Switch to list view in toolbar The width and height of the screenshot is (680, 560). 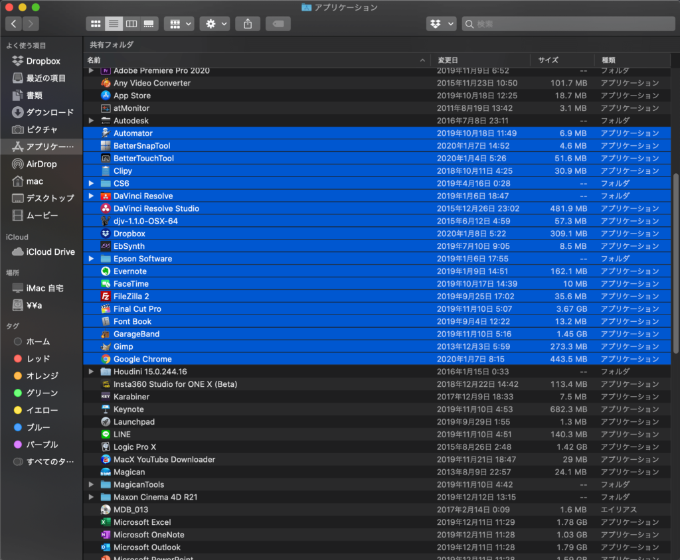coord(114,24)
